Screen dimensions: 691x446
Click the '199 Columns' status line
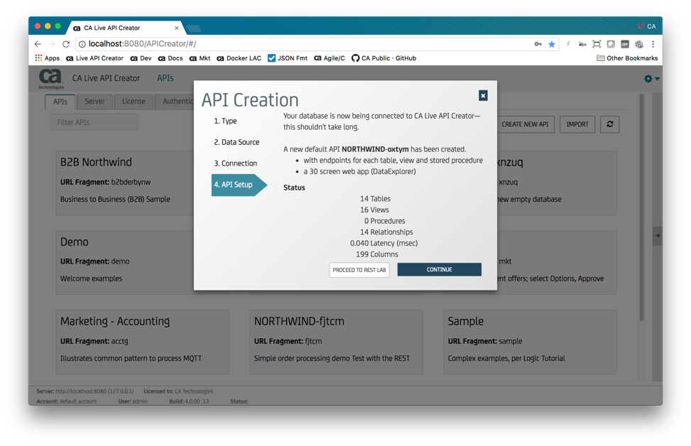377,254
